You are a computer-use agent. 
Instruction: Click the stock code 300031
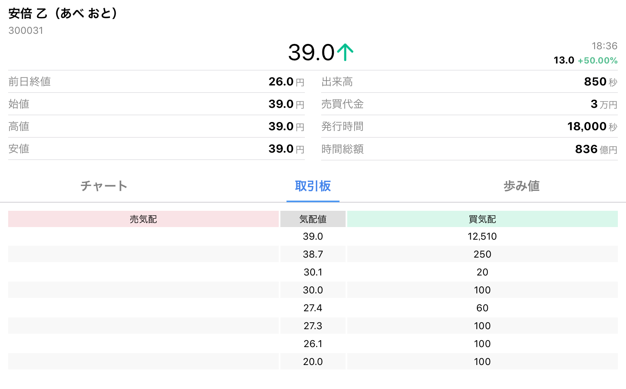pyautogui.click(x=26, y=31)
